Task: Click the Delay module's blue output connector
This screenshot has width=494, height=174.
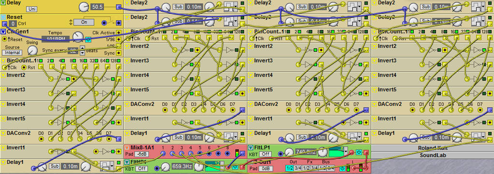Action: coord(118,7)
